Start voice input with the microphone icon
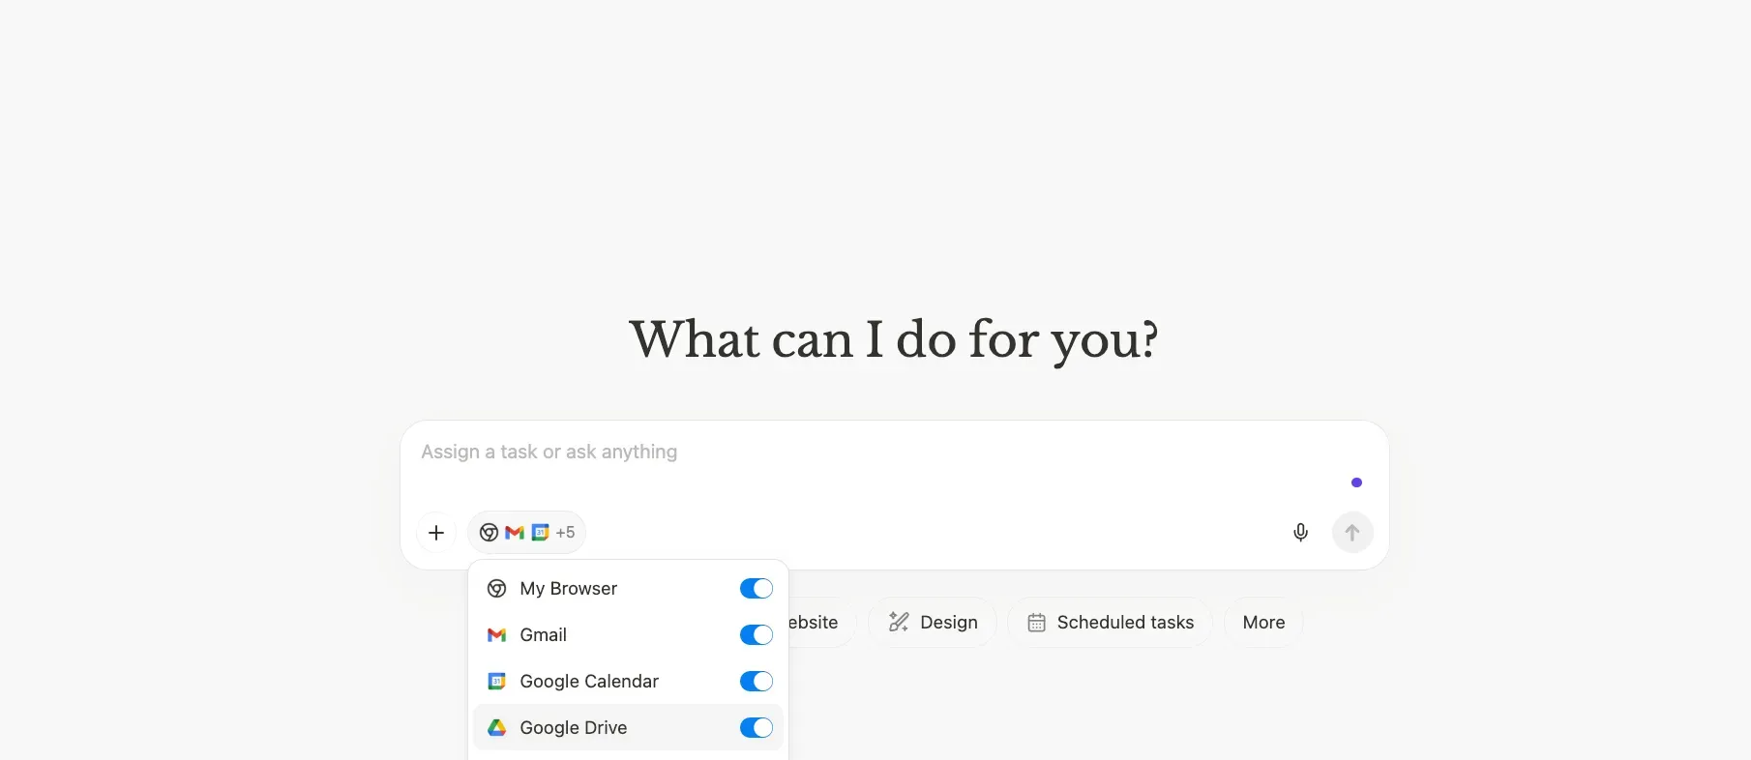 point(1300,533)
